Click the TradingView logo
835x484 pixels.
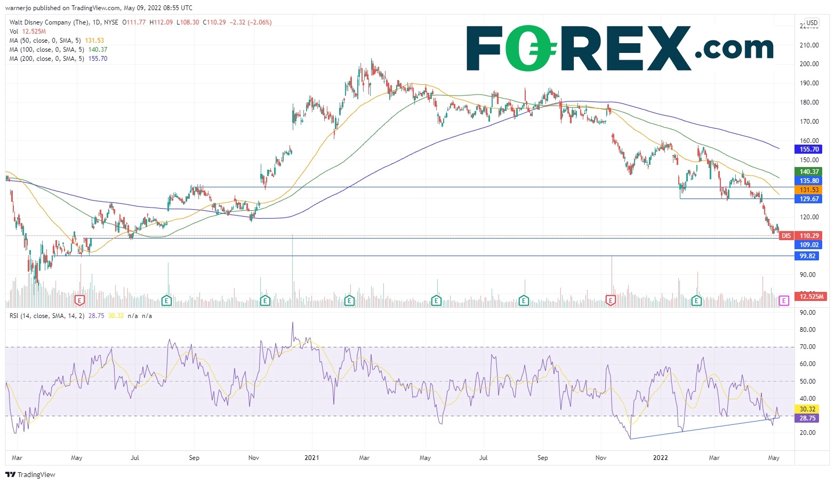(x=30, y=474)
